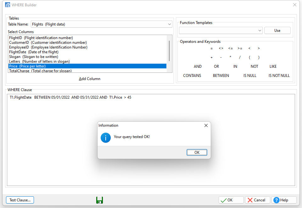Insert the opening parenthesis

click(x=249, y=57)
